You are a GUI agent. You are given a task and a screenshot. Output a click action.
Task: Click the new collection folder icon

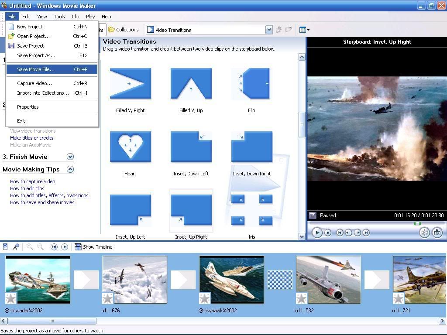click(289, 30)
